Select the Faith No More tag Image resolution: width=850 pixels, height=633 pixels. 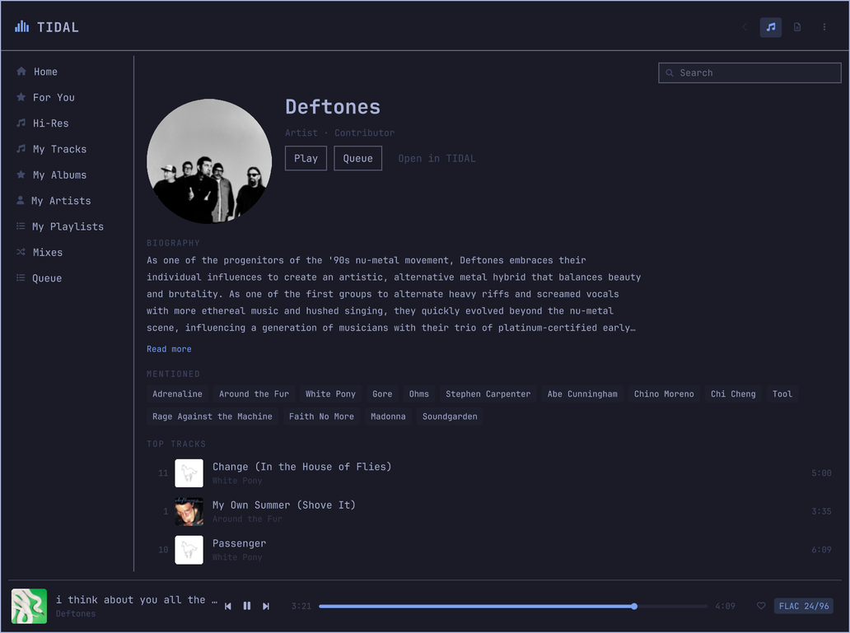tap(321, 417)
